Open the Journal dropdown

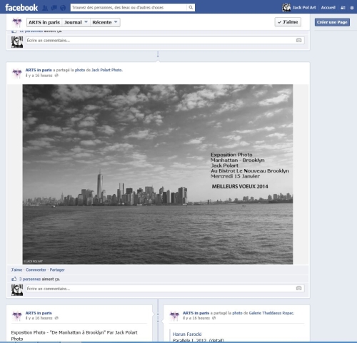click(x=76, y=22)
